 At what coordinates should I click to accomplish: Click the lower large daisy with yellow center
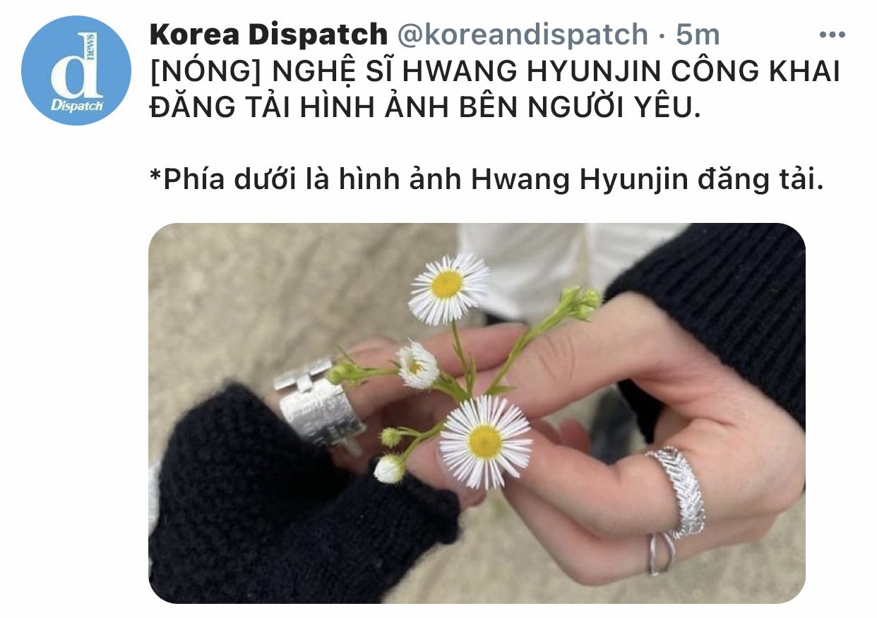[x=485, y=442]
